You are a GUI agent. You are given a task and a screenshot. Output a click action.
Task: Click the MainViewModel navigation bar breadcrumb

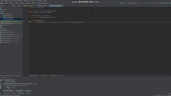[42, 3]
